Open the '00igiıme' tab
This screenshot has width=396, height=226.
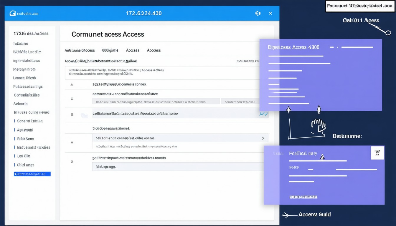[x=110, y=50]
